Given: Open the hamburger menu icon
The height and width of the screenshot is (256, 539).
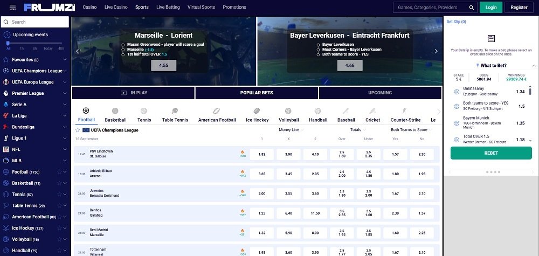Looking at the screenshot, I should click(x=12, y=8).
